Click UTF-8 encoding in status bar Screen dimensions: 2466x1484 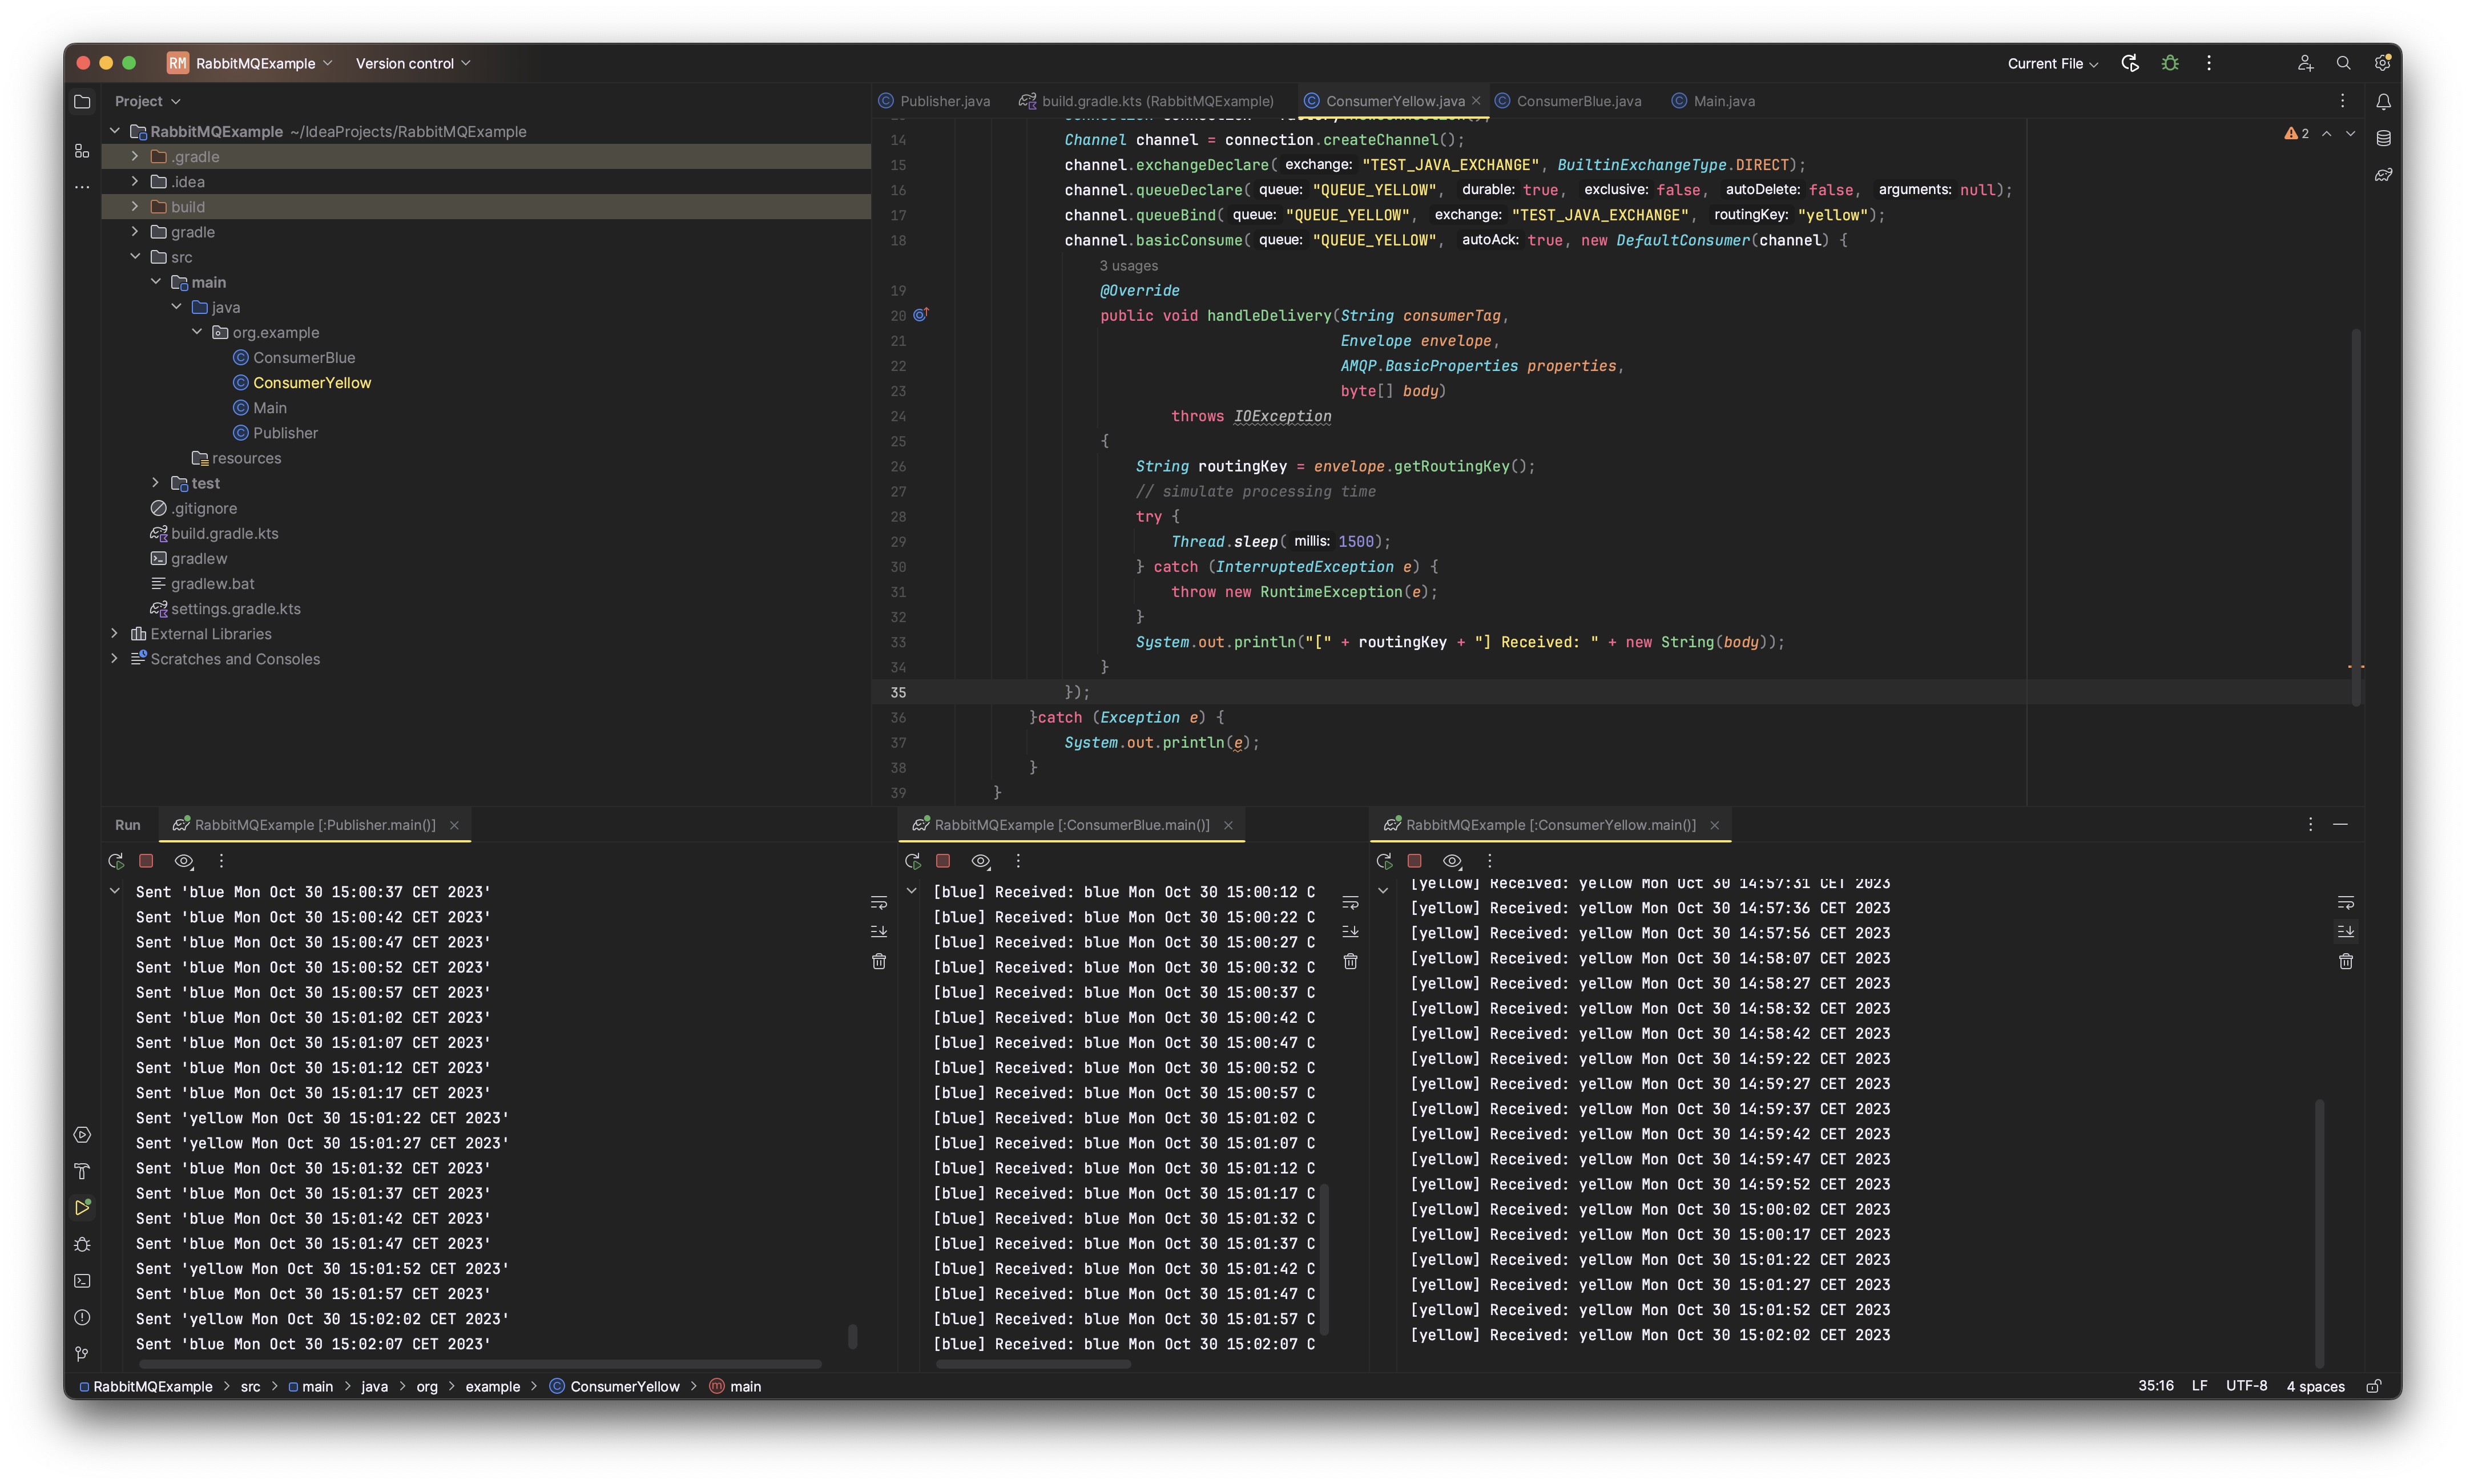[2246, 1386]
